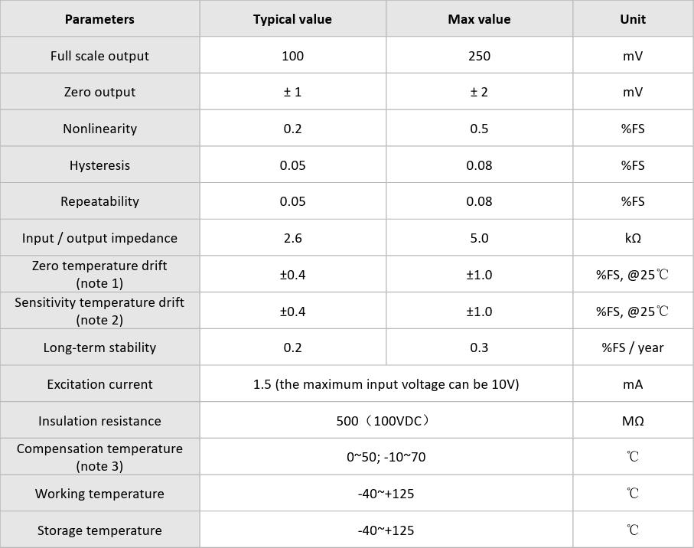Select the Nonlinearity row label

tap(99, 129)
